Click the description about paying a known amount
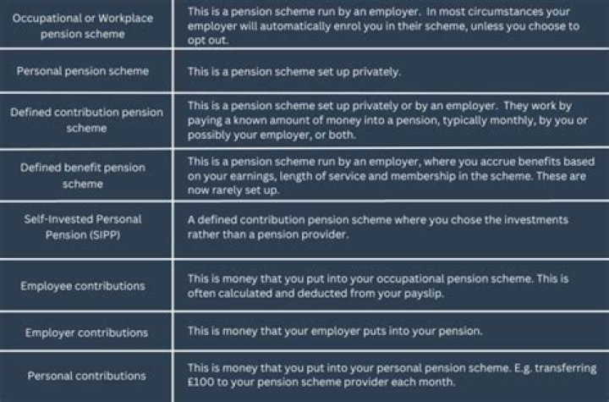Screen dimensions: 609x402 pos(383,120)
